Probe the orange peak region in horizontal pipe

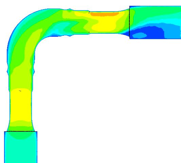click(105, 14)
